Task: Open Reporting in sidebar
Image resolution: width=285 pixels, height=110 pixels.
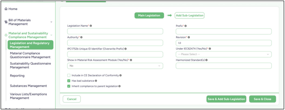Action: click(x=17, y=76)
